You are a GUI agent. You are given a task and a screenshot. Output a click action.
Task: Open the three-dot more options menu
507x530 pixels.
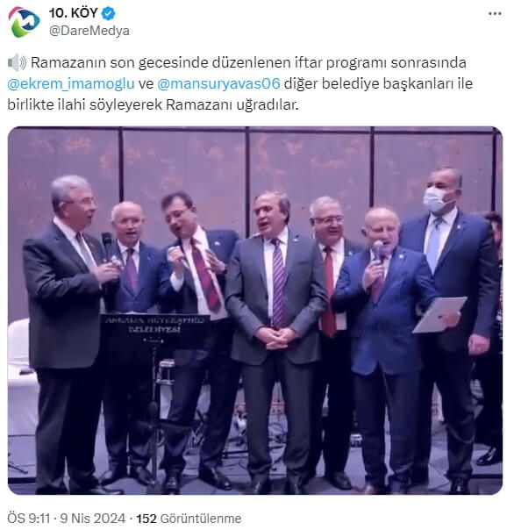(x=495, y=13)
